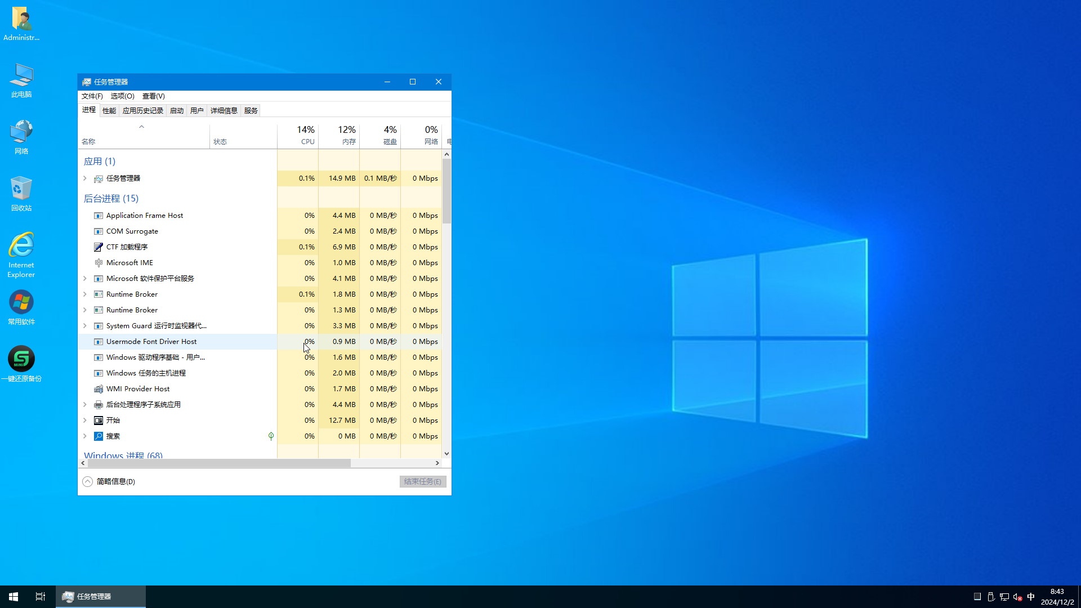1081x608 pixels.
Task: Click the COM Surrogate process icon
Action: 99,231
